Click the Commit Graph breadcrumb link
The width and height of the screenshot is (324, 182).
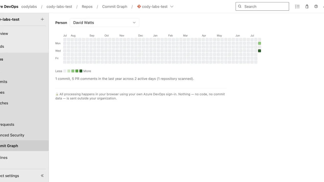[x=115, y=7]
